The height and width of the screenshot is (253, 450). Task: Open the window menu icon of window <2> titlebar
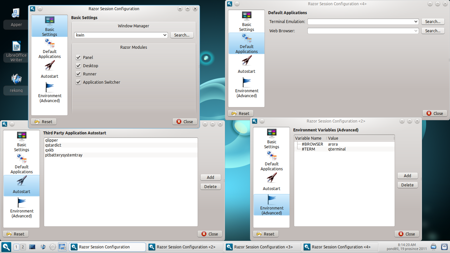tap(255, 121)
